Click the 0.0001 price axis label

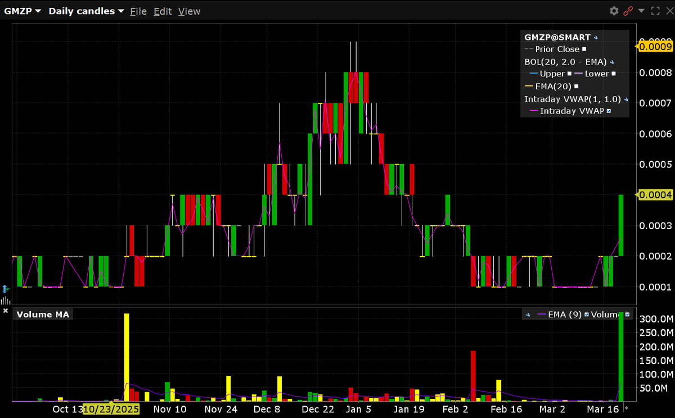[656, 287]
